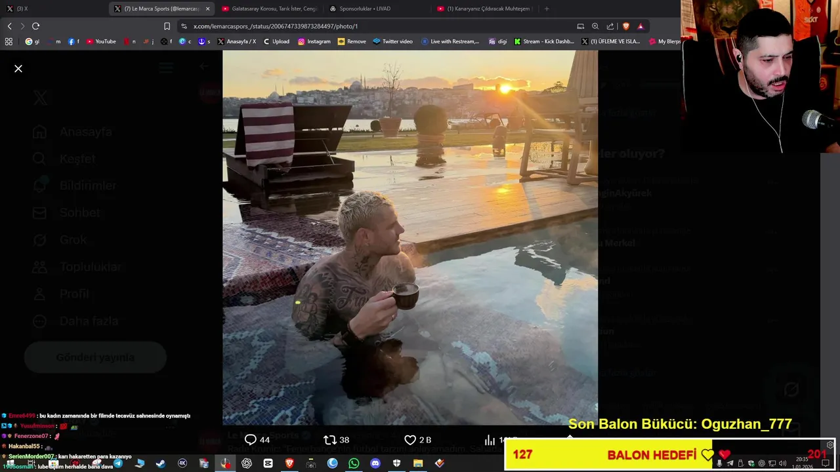Open the digi bookmark
Viewport: 840px width, 472px height.
(497, 41)
